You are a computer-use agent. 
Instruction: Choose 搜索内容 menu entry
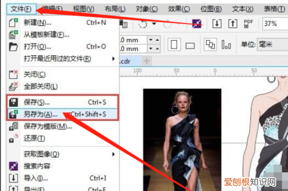tap(62, 166)
